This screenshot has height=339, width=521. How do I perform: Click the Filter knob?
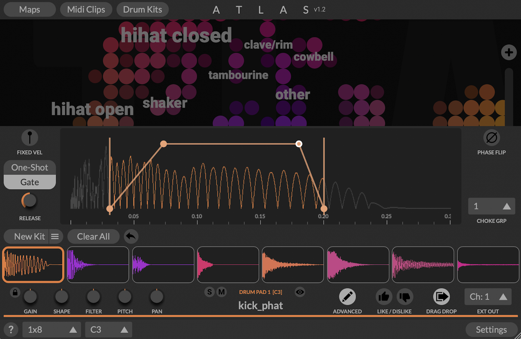tap(93, 297)
